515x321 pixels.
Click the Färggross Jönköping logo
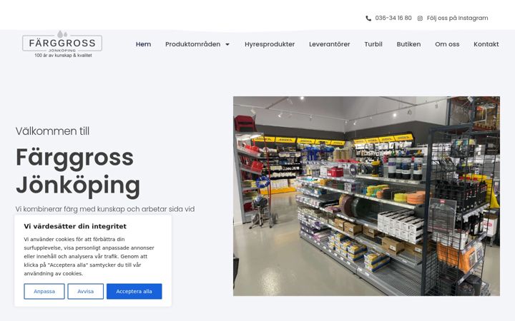pyautogui.click(x=62, y=44)
